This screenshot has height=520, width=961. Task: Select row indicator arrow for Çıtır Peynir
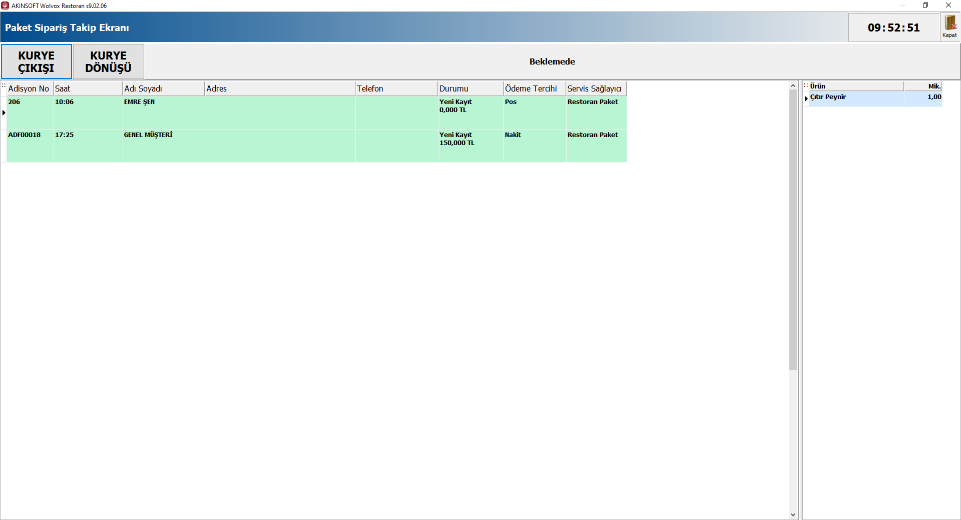[806, 98]
